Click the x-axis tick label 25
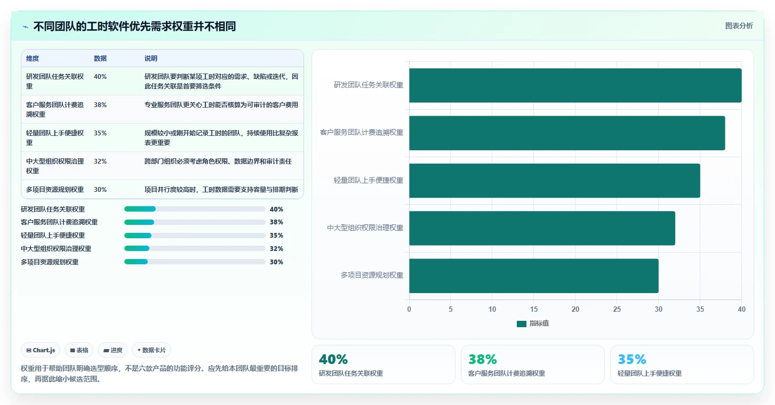 tap(617, 309)
